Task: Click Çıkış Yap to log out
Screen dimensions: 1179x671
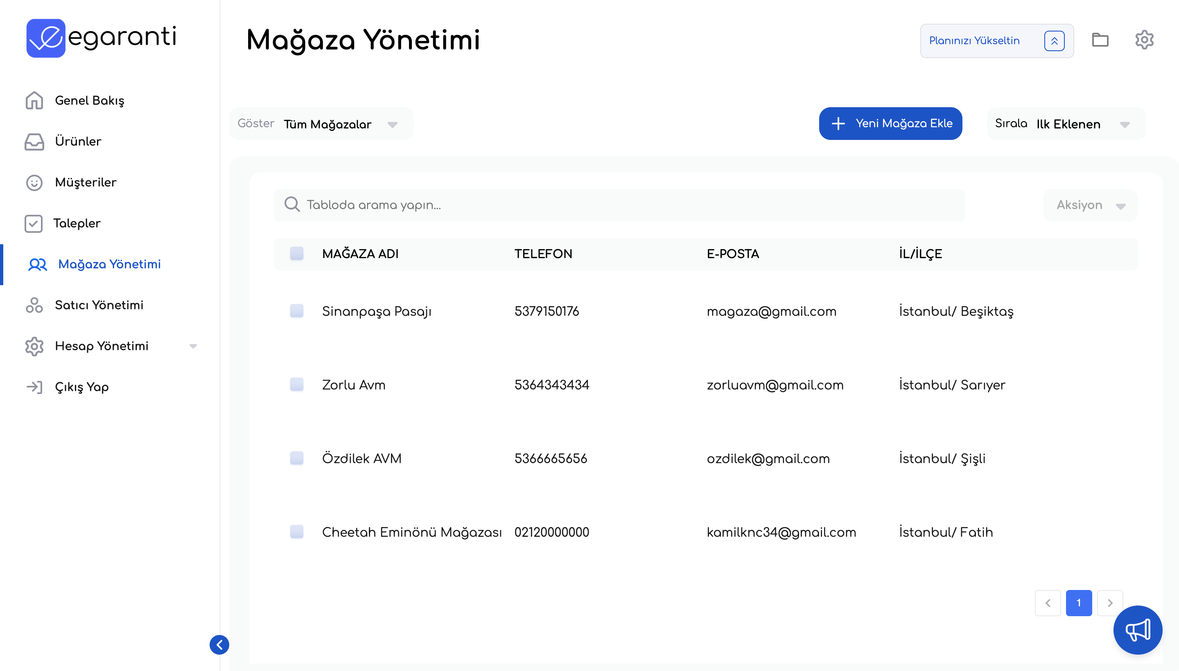Action: (81, 387)
